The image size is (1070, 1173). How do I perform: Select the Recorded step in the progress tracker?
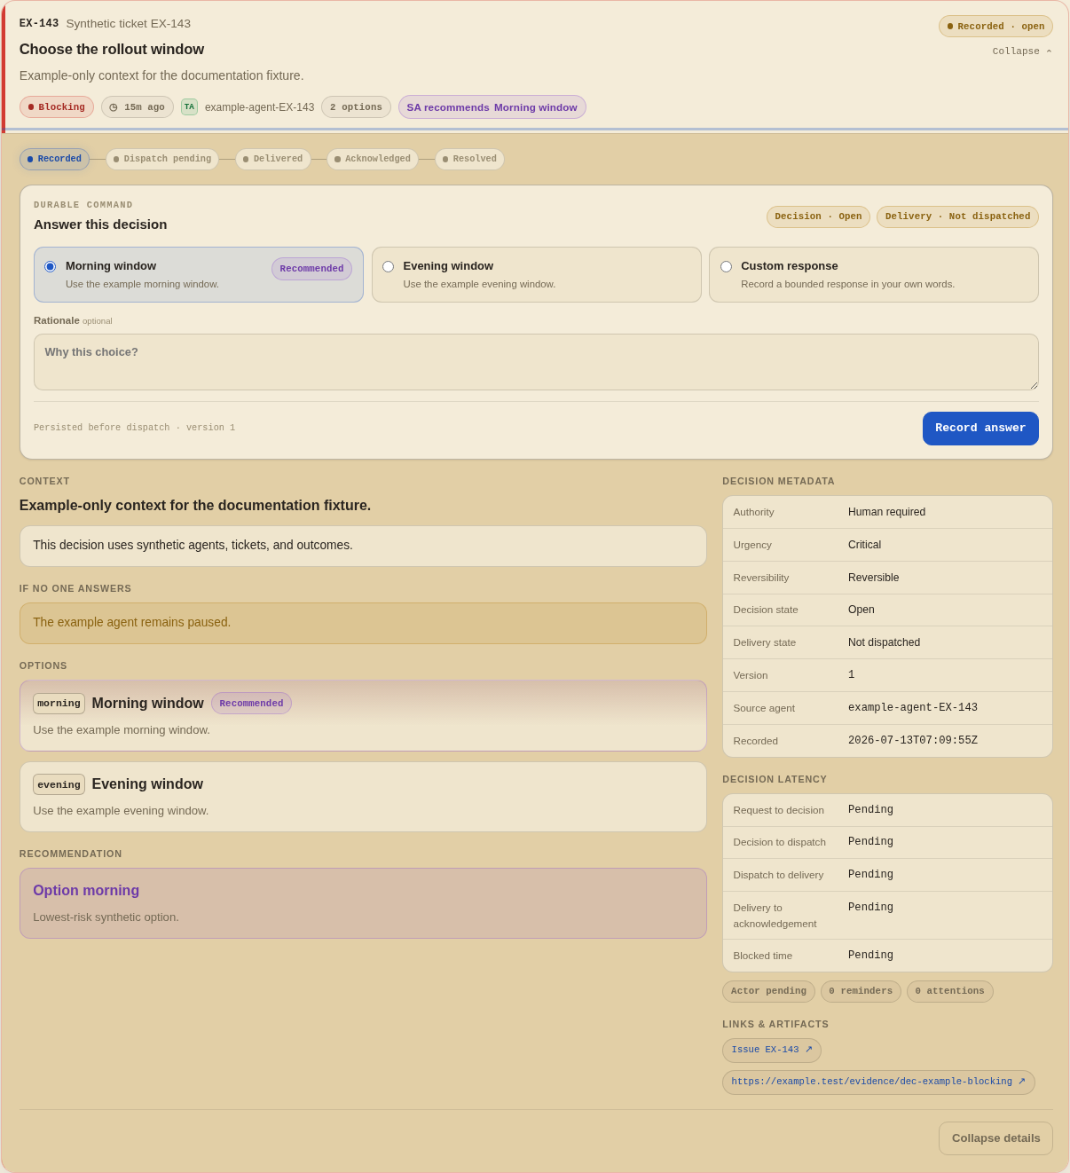pos(54,160)
